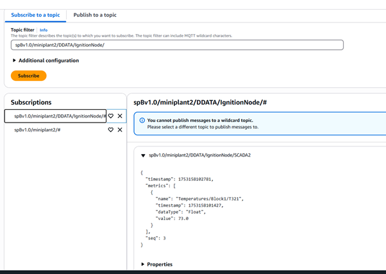This screenshot has width=386, height=274.
Task: Click the spBv1.0/miniplant2/DDATA/IgnitionNode/SCADA2 message topic
Action: (199, 155)
